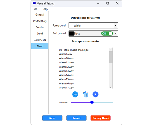Screen dimensions: 153x125
Task: Play the selected alarm sound
Action: pos(95,94)
